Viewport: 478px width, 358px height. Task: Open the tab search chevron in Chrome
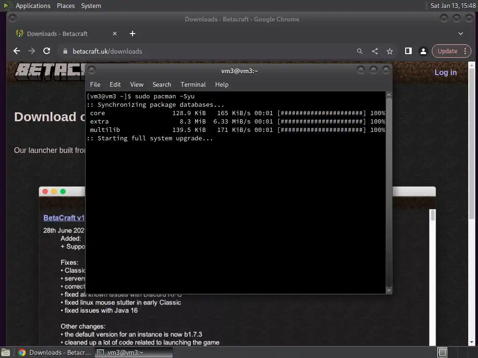pyautogui.click(x=461, y=34)
